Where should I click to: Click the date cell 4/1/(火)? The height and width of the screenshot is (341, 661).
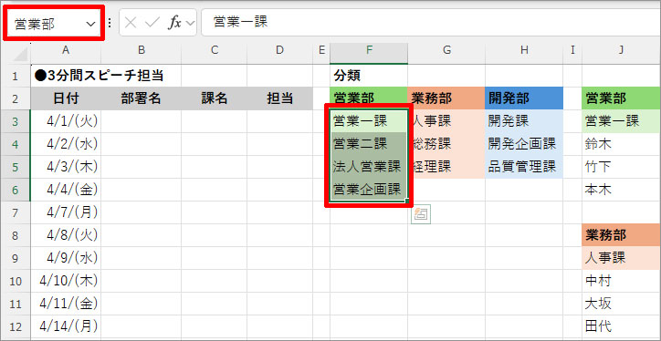(66, 121)
